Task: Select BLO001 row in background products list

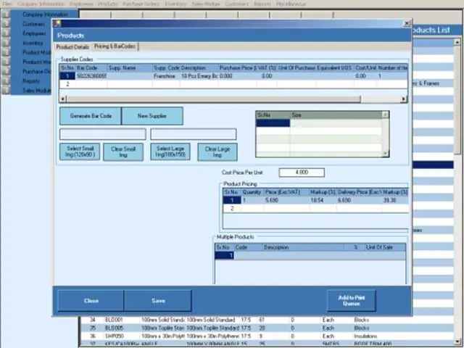Action: click(266, 320)
